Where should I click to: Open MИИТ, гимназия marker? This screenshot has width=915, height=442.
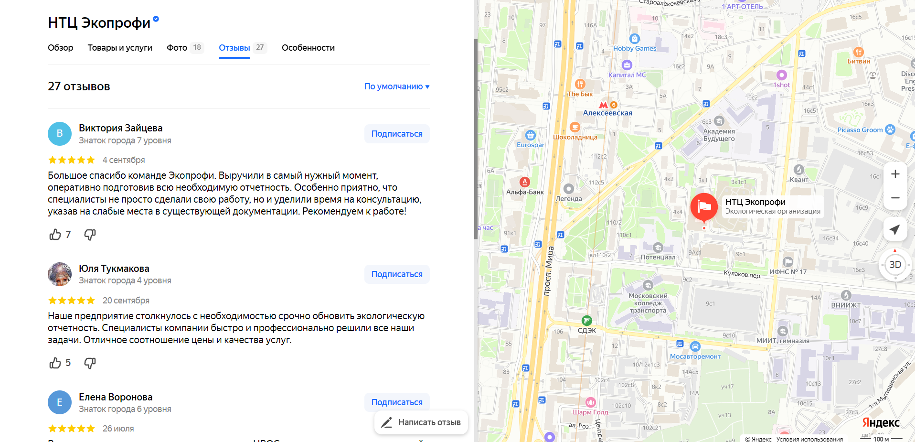(782, 331)
